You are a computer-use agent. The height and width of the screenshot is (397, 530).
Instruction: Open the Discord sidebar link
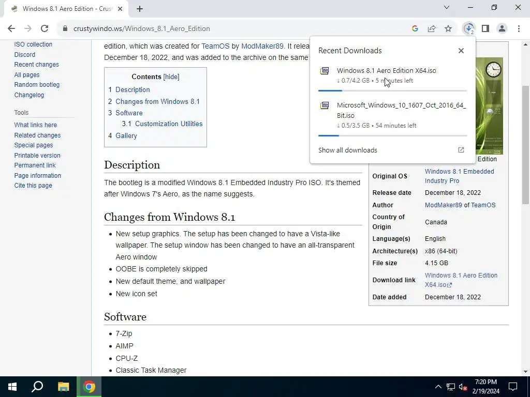25,55
